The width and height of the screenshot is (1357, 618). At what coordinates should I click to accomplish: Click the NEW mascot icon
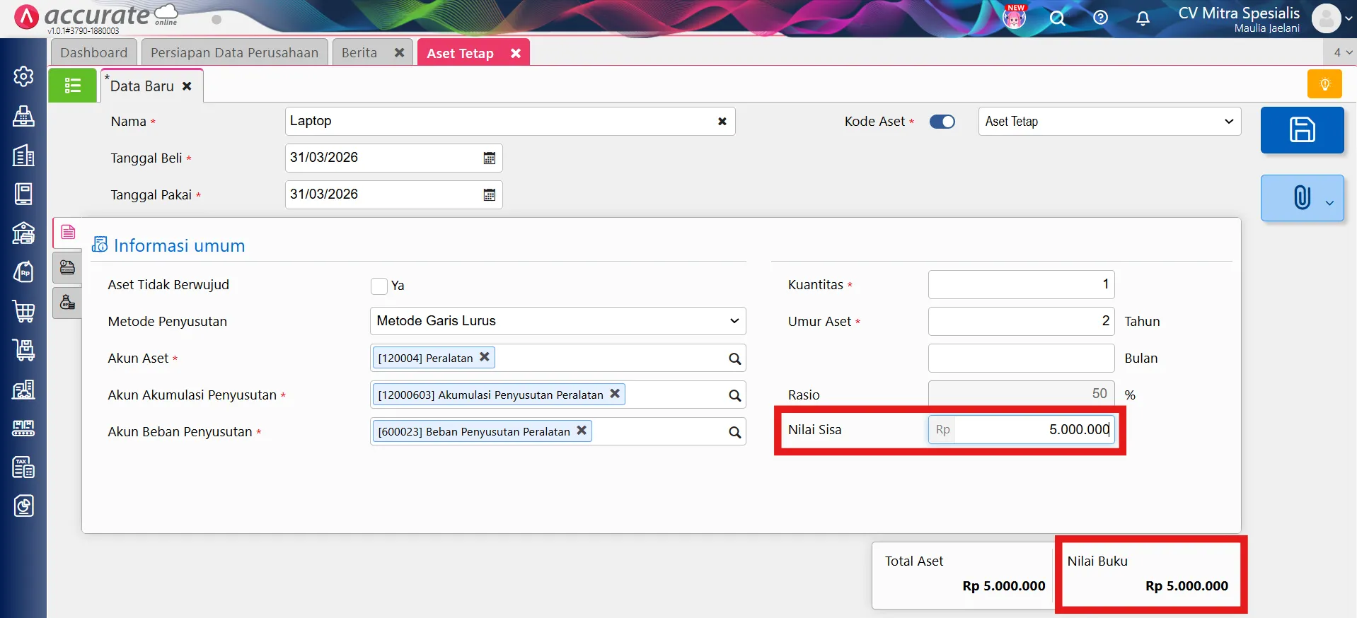1015,17
